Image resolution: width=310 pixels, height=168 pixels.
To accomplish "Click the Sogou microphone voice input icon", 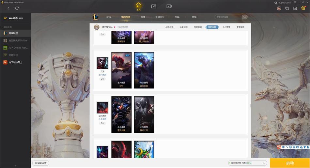I will pos(294,147).
